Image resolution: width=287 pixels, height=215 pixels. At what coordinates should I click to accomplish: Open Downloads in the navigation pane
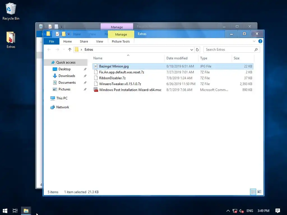67,76
